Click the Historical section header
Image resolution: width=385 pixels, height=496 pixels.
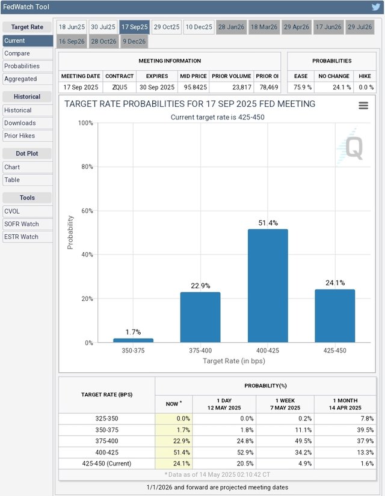27,97
